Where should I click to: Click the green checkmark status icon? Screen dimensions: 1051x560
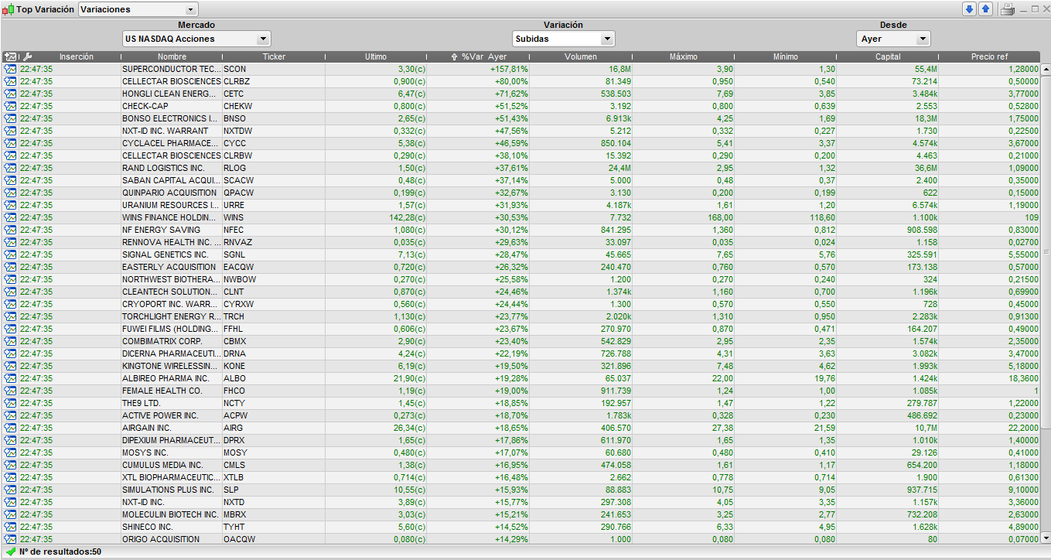(x=11, y=551)
